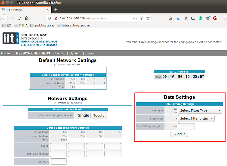This screenshot has height=166, width=227.
Task: Open the Firefox downloads panel
Action: tap(178, 18)
